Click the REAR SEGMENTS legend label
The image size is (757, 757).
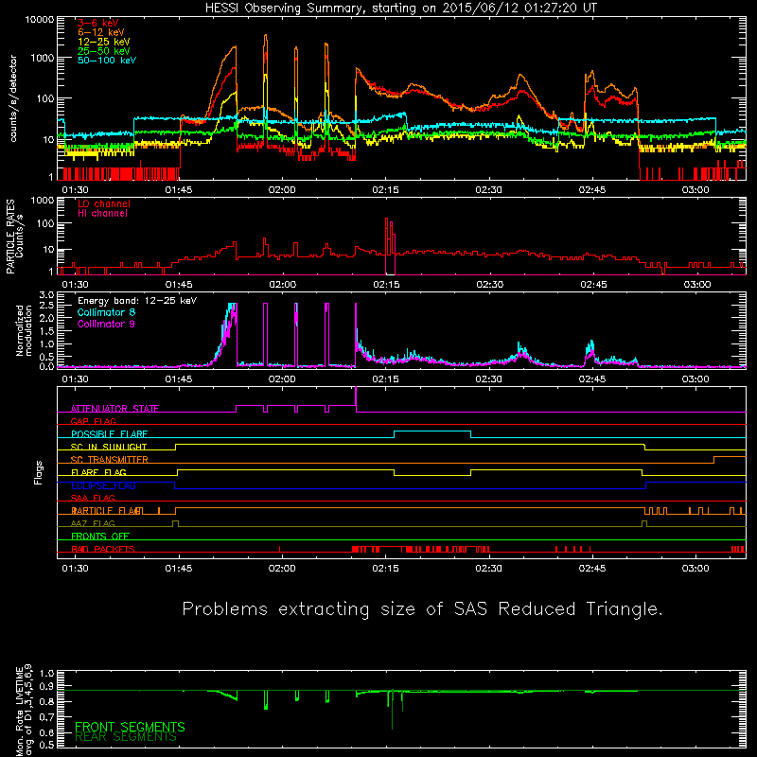[126, 737]
